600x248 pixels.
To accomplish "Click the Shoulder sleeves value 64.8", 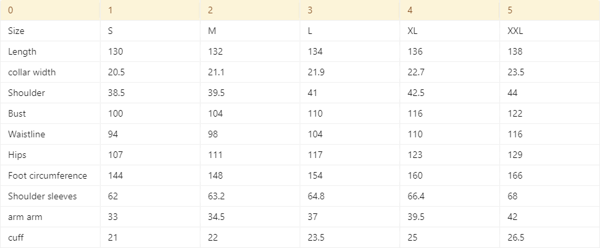I will pos(350,196).
